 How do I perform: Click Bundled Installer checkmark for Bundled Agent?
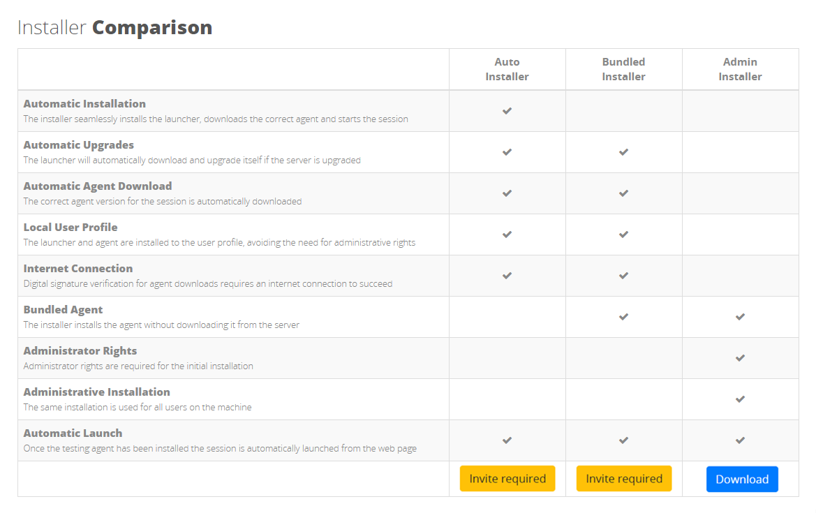click(624, 317)
